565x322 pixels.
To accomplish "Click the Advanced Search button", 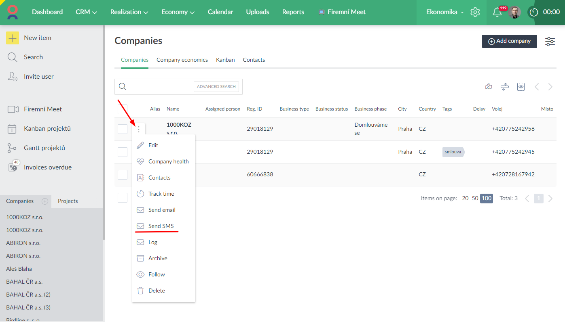I will click(216, 87).
